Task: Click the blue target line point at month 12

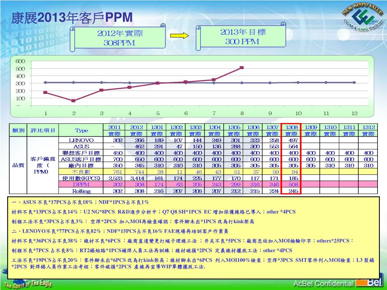Action: (354, 82)
